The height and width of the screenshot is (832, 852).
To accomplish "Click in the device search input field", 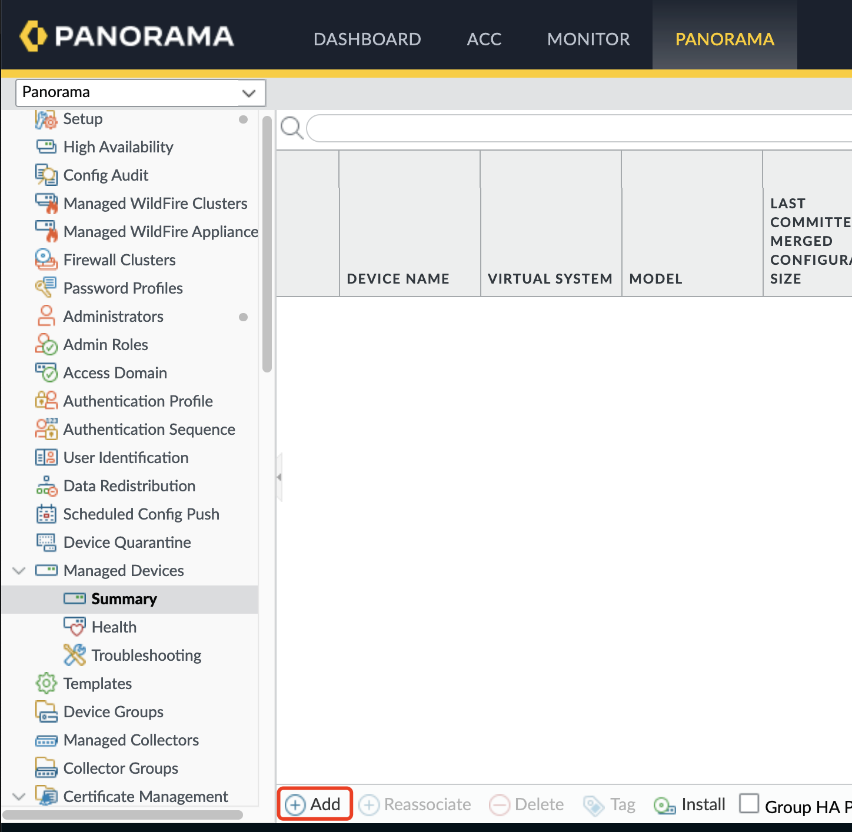I will pyautogui.click(x=580, y=128).
